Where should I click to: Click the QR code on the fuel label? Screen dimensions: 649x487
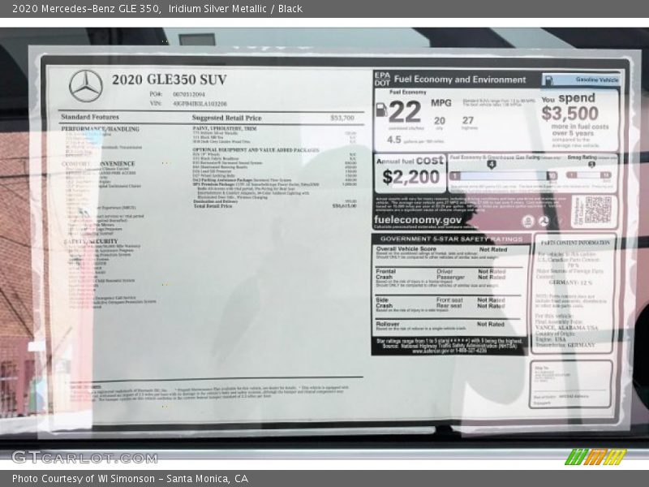[598, 210]
